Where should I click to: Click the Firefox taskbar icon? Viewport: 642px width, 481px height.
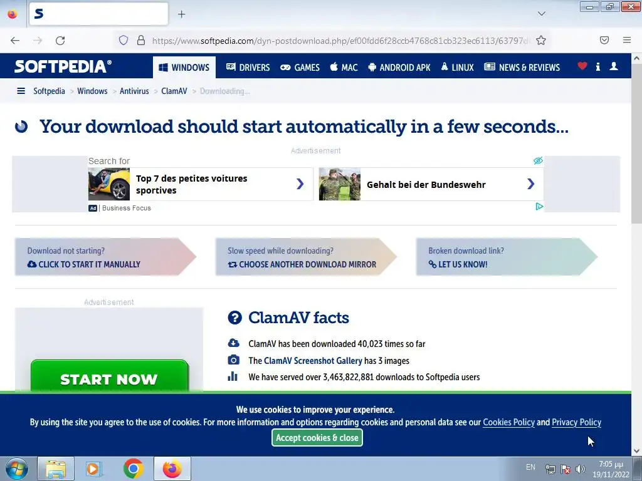point(172,468)
